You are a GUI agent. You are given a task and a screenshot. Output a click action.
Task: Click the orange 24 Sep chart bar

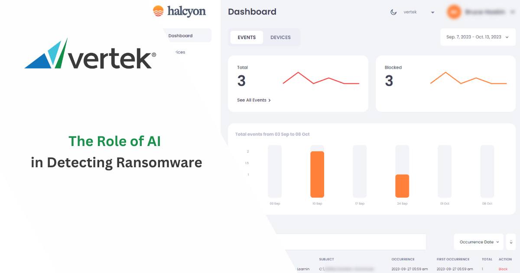click(402, 186)
